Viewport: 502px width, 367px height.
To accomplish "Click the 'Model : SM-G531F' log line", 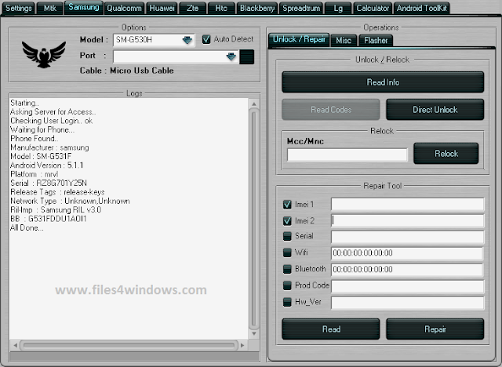I will coord(41,156).
